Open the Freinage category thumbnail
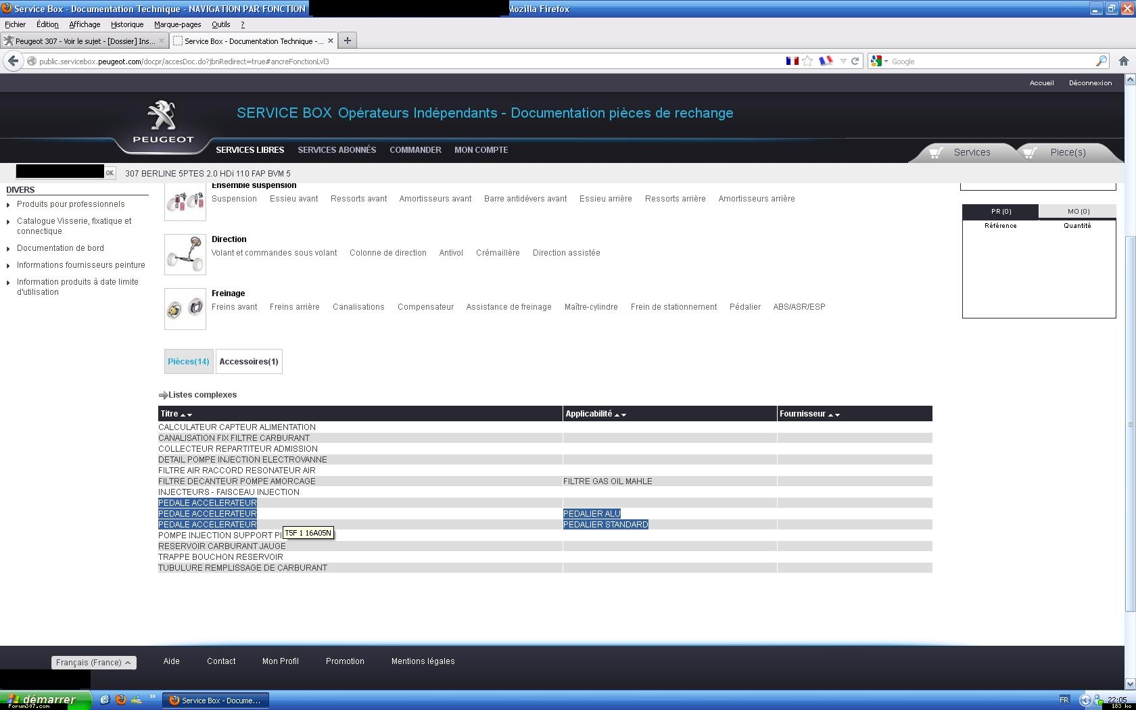This screenshot has width=1136, height=710. tap(185, 309)
